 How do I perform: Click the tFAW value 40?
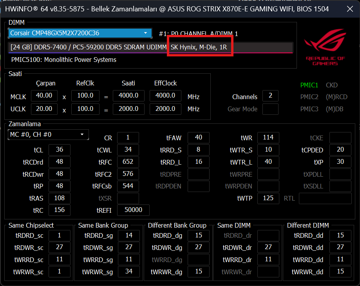[198, 138]
